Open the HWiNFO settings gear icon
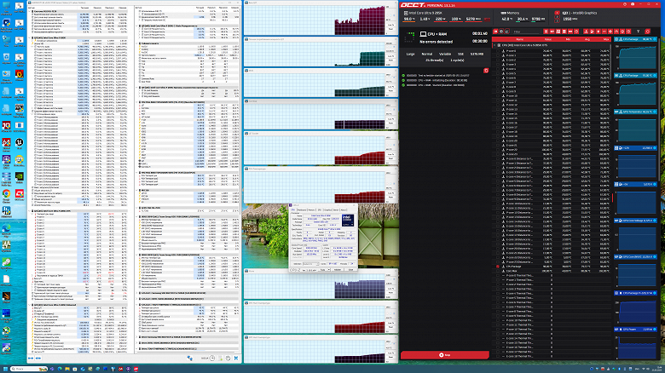Screen dimensions: 665x373 tap(228, 359)
